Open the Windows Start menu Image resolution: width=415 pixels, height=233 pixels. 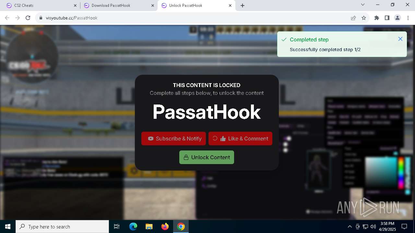click(x=8, y=227)
